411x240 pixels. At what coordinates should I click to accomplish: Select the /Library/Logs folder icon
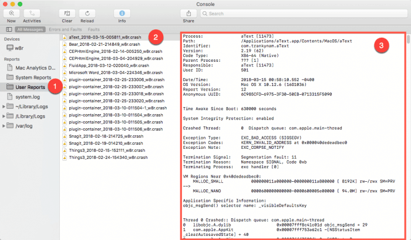tap(10, 116)
